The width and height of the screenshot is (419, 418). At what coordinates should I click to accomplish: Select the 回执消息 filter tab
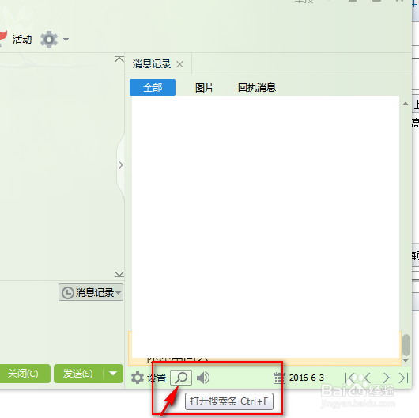pyautogui.click(x=257, y=88)
